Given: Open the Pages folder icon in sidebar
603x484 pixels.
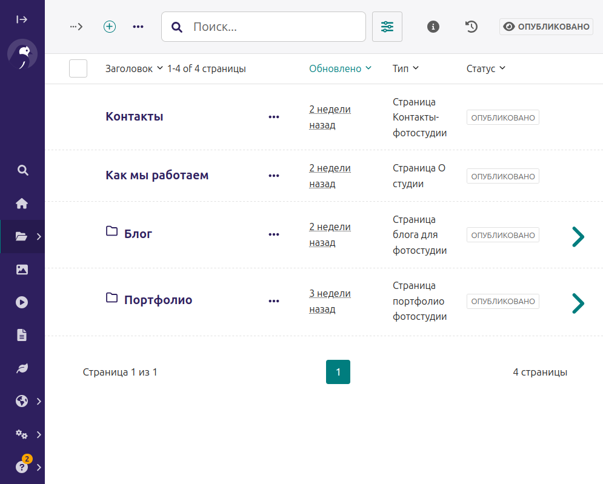Looking at the screenshot, I should point(21,236).
